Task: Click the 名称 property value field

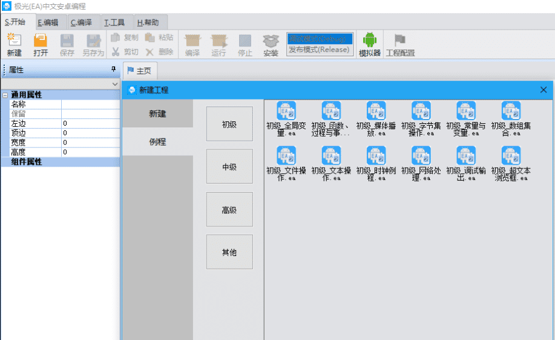Action: pyautogui.click(x=91, y=104)
